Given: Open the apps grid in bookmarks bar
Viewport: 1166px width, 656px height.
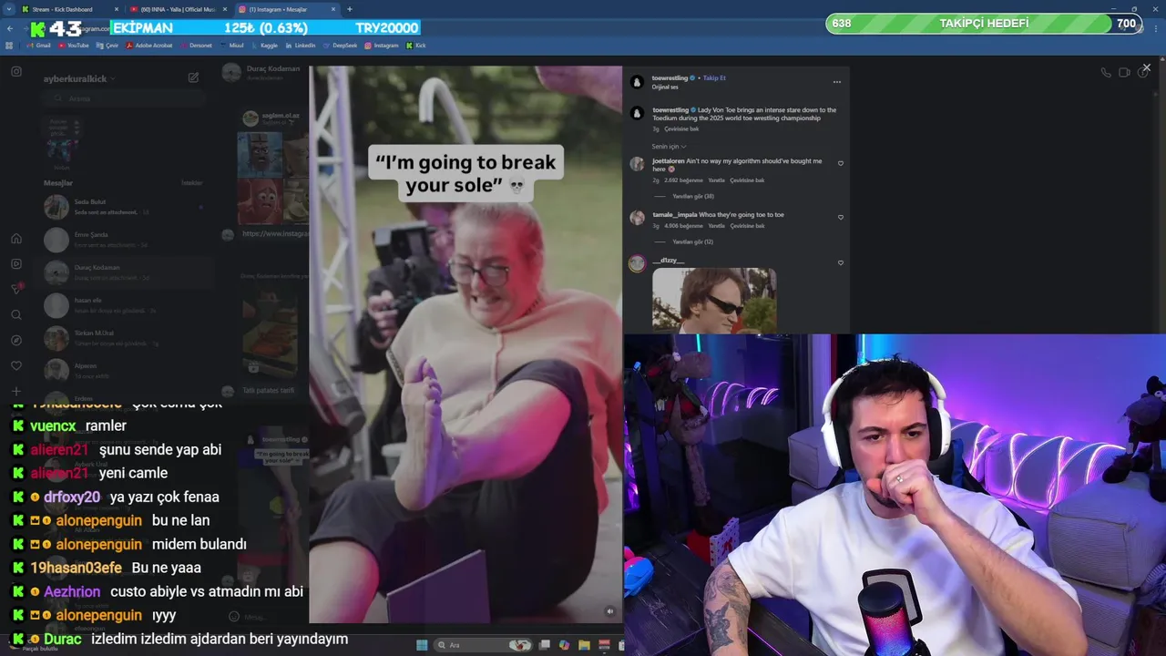Looking at the screenshot, I should point(9,45).
